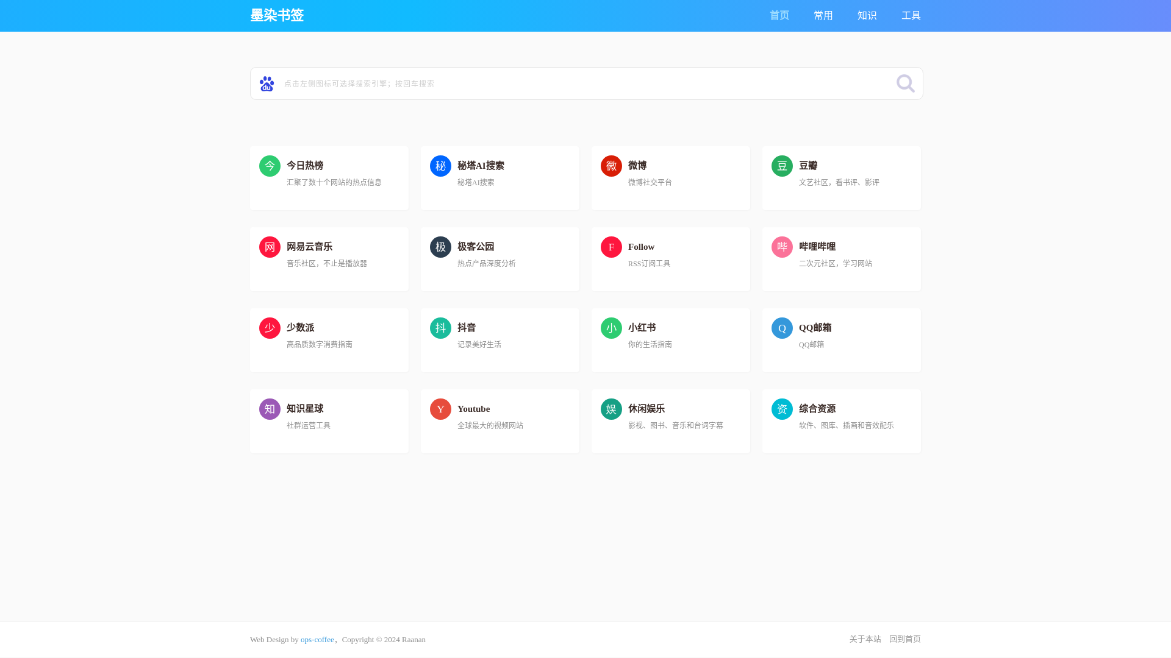This screenshot has height=658, width=1171.
Task: Click description 影视、图书、音乐和台词字幕
Action: pos(676,425)
